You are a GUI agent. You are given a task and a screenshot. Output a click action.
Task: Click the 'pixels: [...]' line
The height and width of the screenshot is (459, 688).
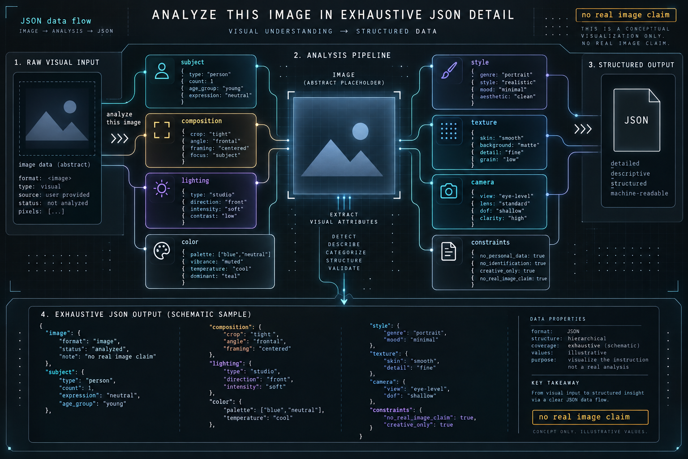(41, 212)
